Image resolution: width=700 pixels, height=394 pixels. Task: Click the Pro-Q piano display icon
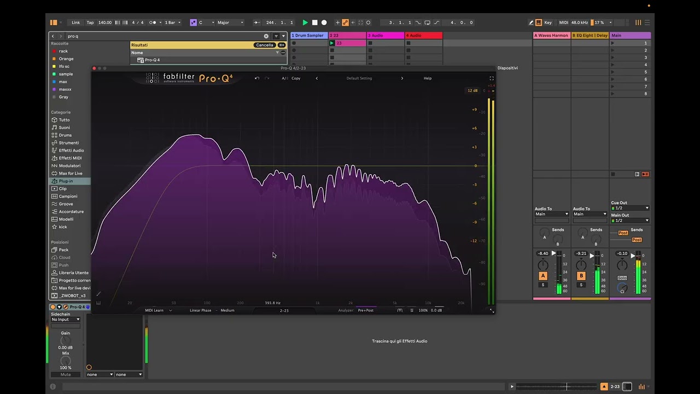(98, 303)
